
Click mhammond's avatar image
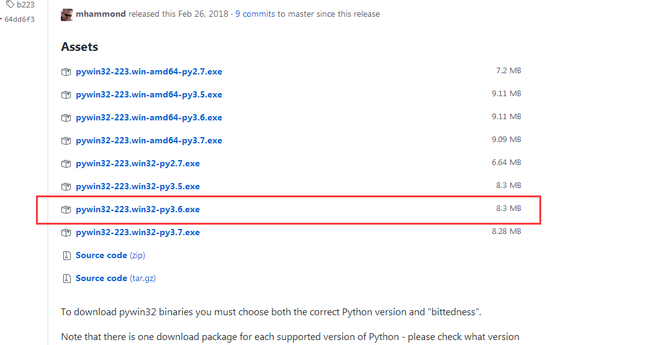[67, 14]
